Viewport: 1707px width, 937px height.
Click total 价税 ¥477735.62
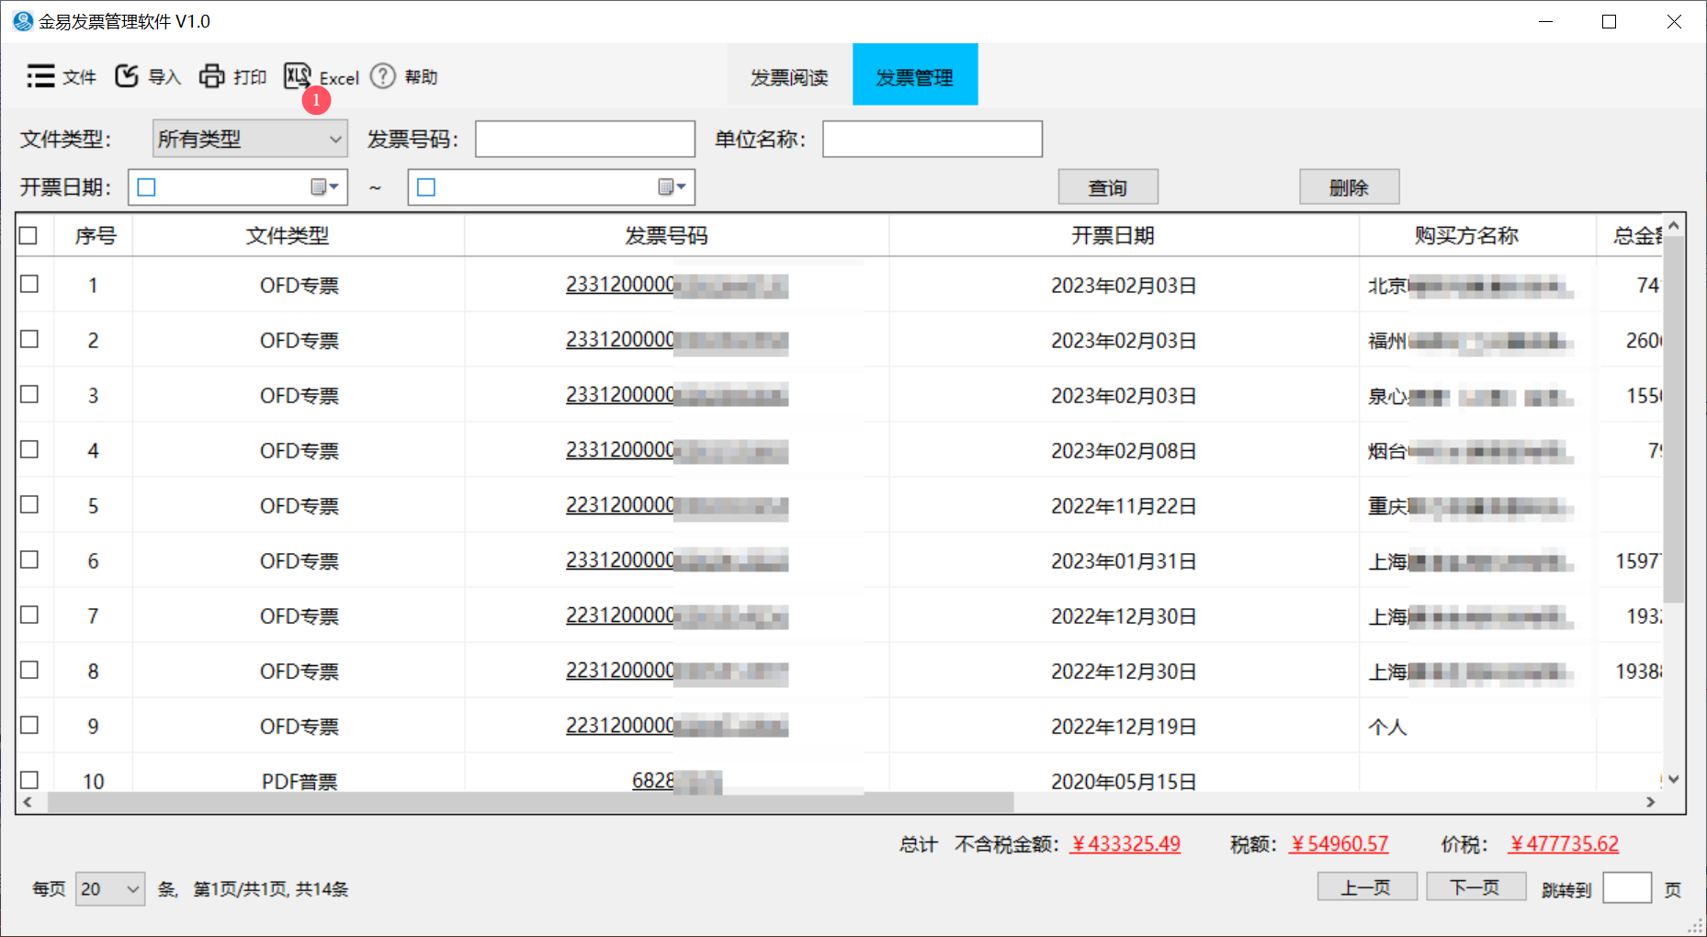coord(1564,844)
